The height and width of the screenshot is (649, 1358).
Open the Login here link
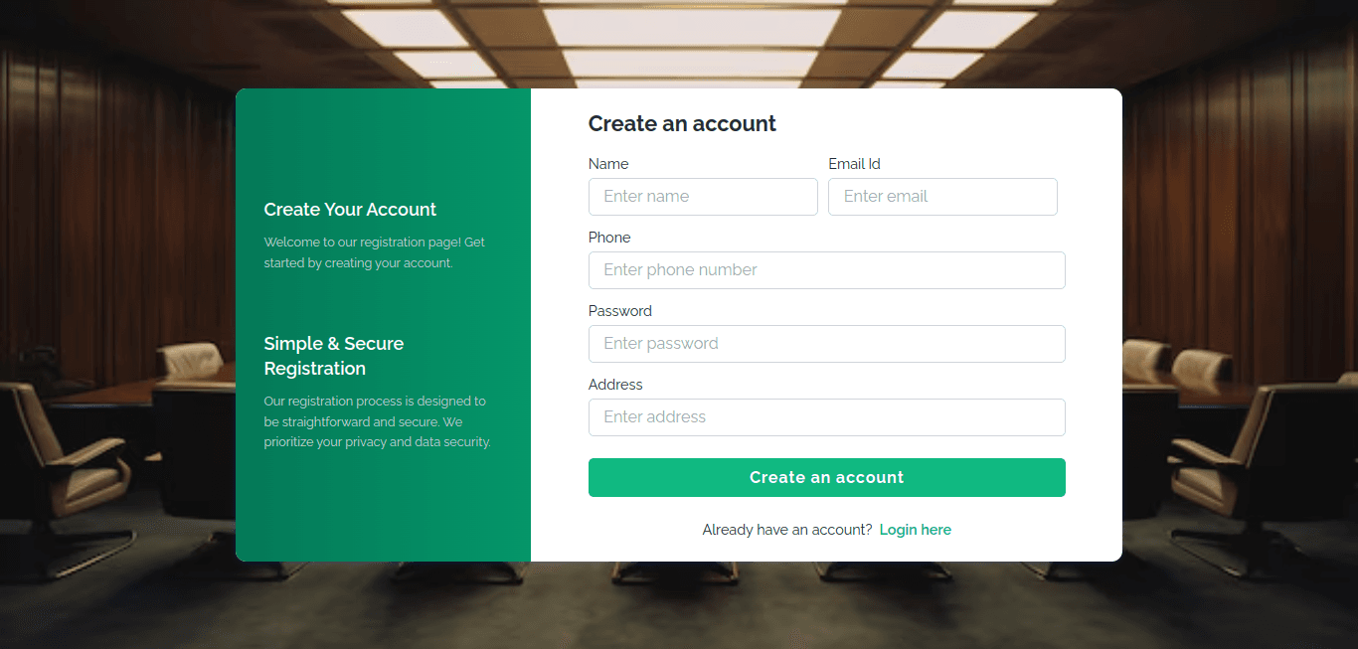coord(915,530)
